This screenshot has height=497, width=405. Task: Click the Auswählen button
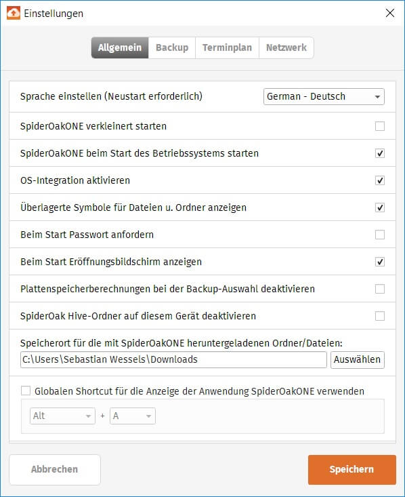357,359
